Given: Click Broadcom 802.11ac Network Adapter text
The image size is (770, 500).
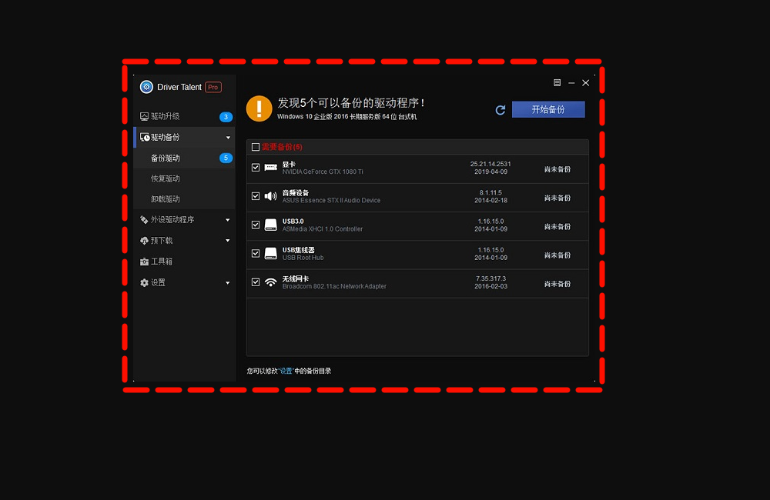Looking at the screenshot, I should click(334, 286).
